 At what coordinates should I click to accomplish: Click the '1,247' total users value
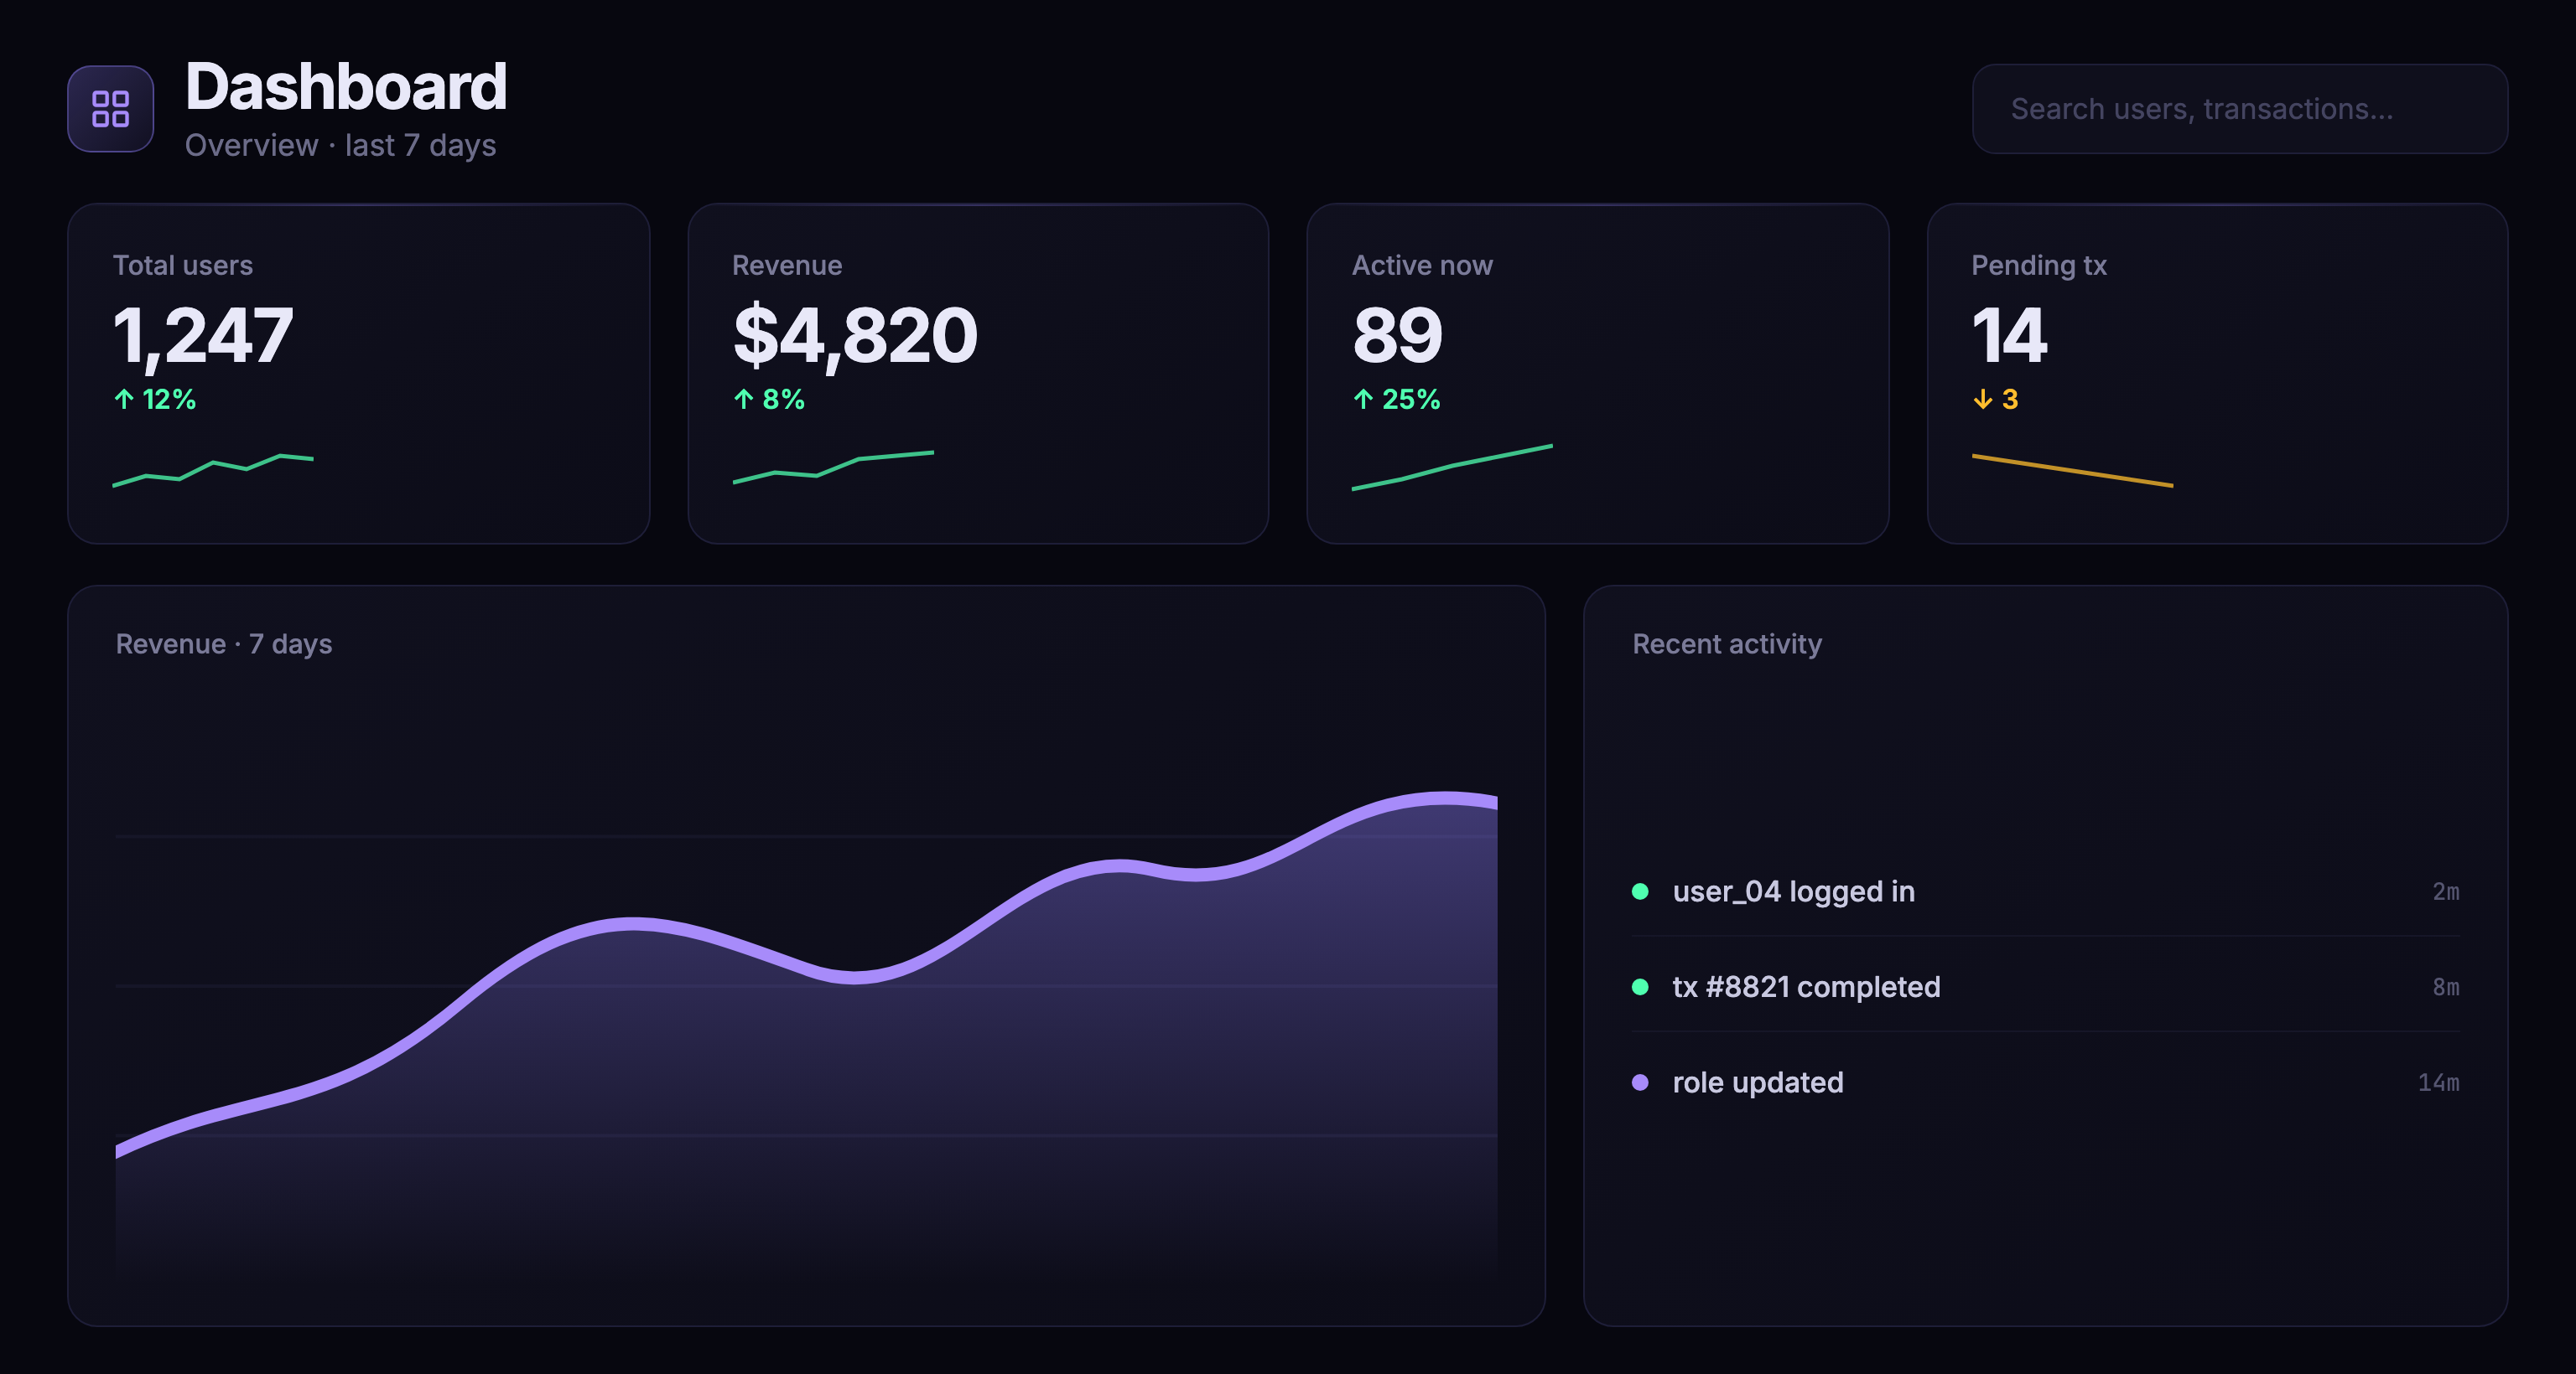point(203,336)
